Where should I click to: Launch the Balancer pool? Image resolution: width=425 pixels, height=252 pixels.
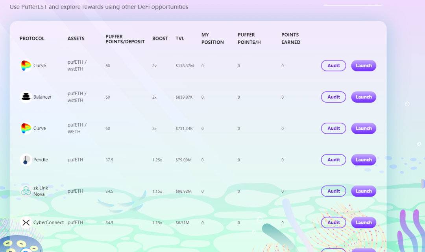click(x=364, y=97)
